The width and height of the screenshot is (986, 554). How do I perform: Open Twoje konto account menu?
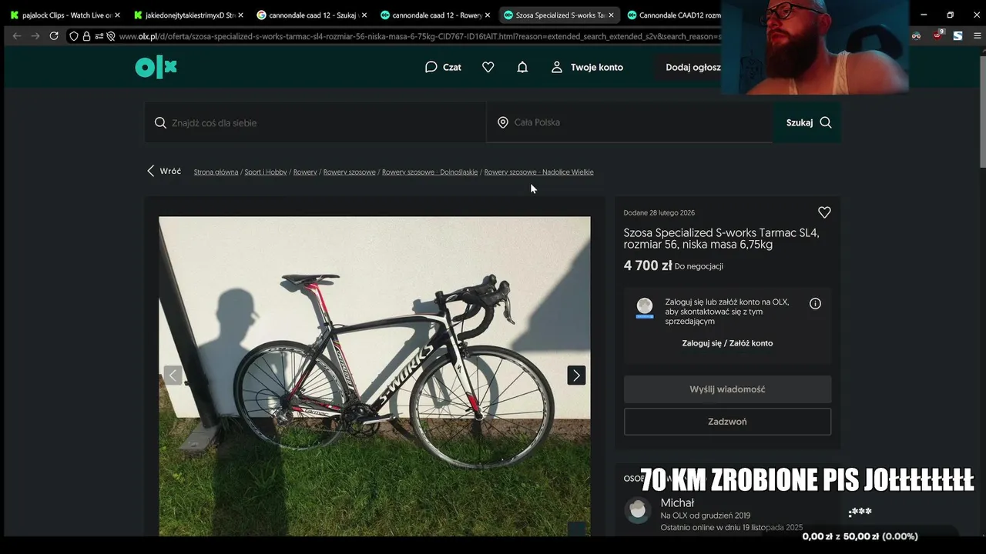pyautogui.click(x=587, y=67)
